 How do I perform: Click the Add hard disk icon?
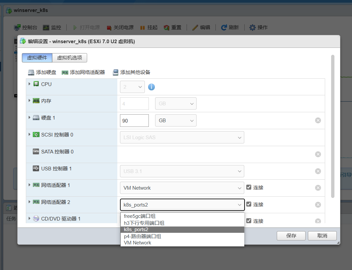31,72
